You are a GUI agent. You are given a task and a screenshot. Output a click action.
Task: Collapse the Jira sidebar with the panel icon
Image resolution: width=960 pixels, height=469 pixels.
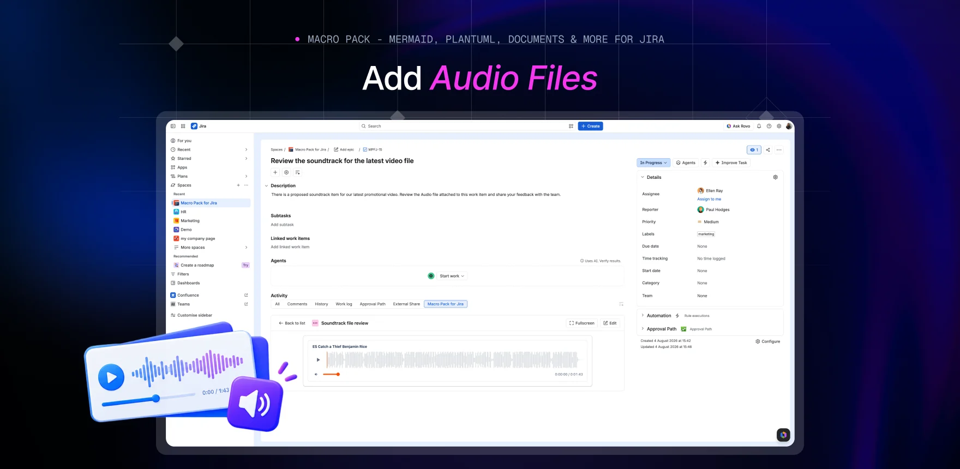[x=173, y=126]
